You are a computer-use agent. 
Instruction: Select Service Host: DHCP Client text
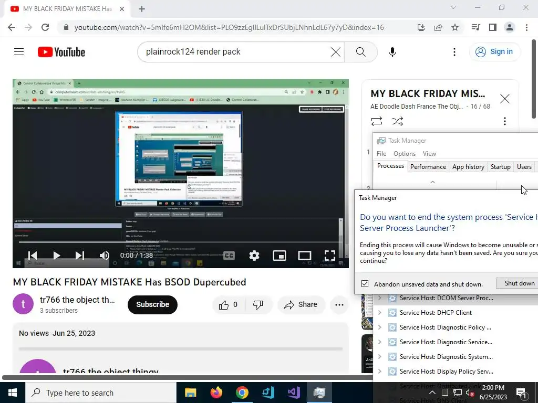point(436,313)
